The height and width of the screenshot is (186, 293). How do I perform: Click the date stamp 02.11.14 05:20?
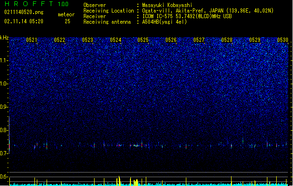click(24, 21)
